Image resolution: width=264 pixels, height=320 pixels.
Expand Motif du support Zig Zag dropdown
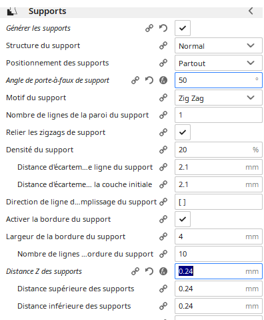(219, 98)
